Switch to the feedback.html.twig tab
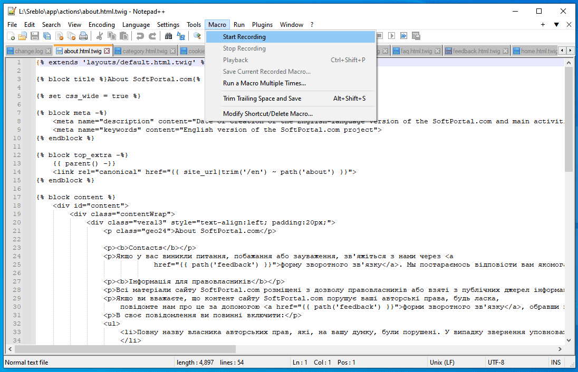The width and height of the screenshot is (578, 372). tap(476, 51)
